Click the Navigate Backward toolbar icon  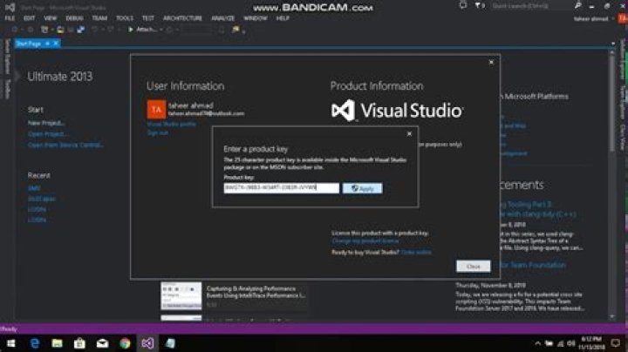[15, 30]
